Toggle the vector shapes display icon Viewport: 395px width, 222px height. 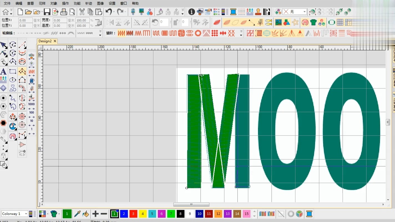pos(287,22)
